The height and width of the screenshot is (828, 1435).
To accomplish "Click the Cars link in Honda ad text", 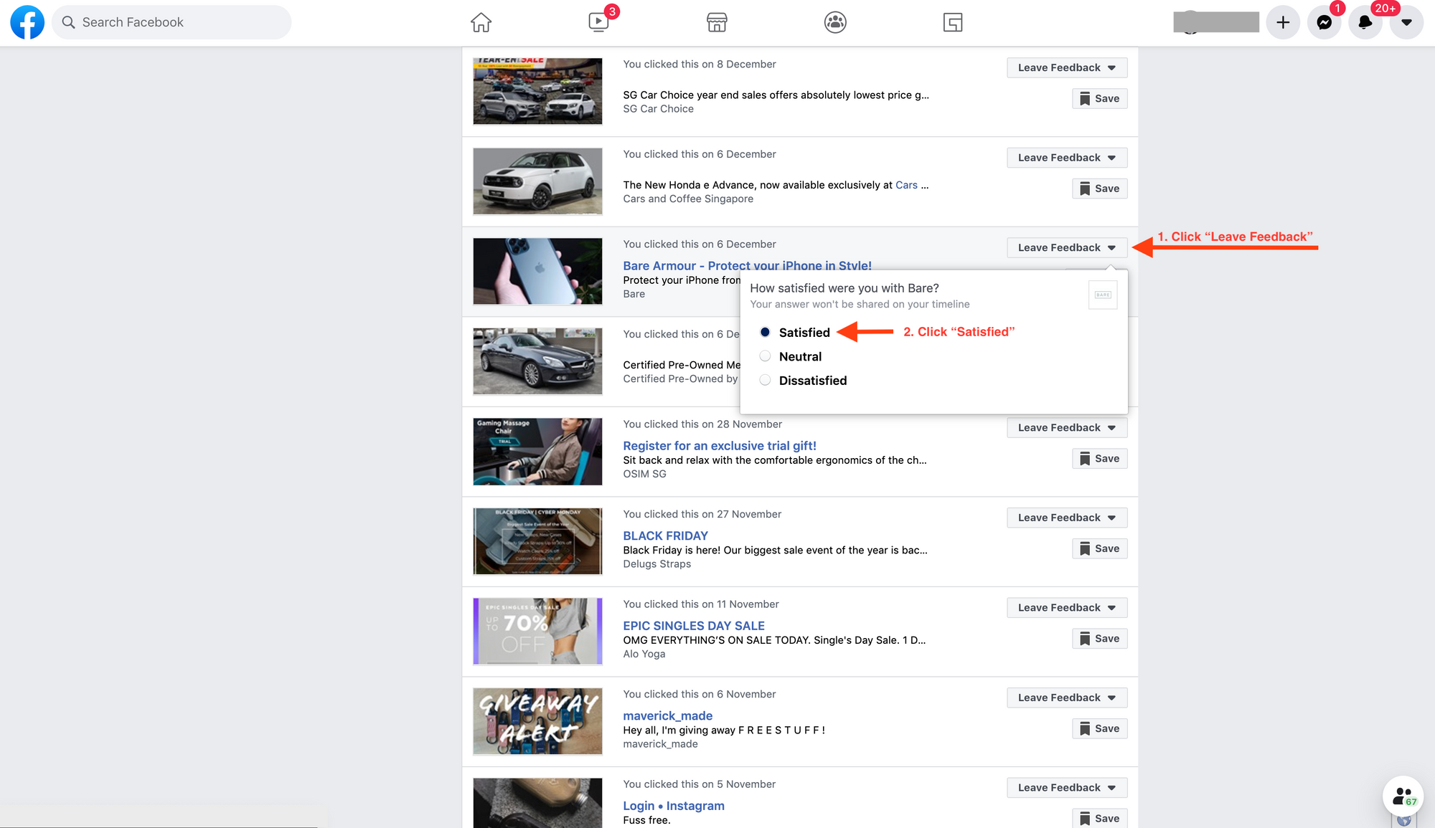I will point(906,185).
